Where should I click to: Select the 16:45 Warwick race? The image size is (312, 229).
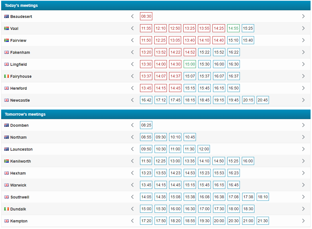[x=233, y=185]
